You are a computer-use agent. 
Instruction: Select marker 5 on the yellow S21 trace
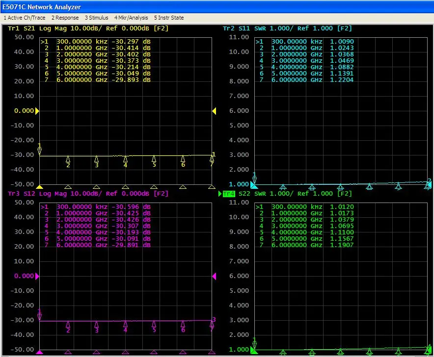154,162
